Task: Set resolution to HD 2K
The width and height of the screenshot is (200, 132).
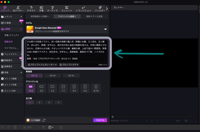Action: pyautogui.click(x=53, y=76)
